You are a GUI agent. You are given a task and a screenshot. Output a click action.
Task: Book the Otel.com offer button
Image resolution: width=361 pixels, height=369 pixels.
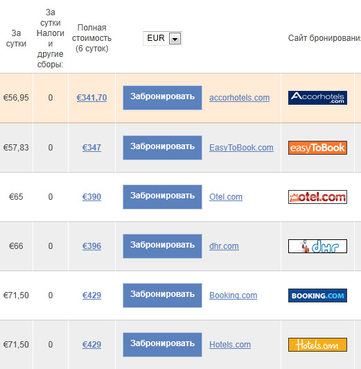pos(162,197)
